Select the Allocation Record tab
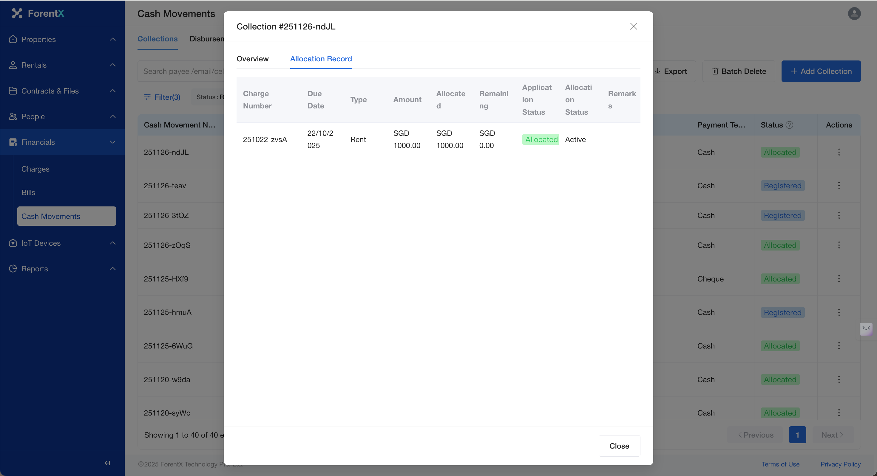This screenshot has width=877, height=476. [321, 59]
